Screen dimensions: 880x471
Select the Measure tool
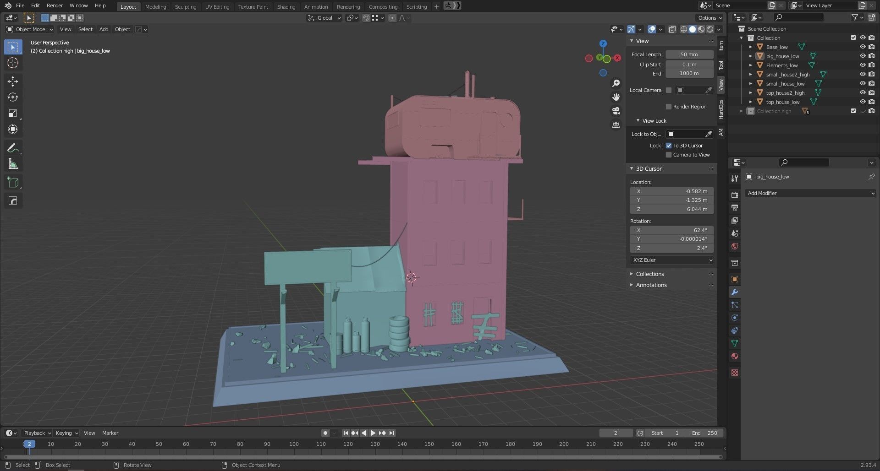pos(13,164)
